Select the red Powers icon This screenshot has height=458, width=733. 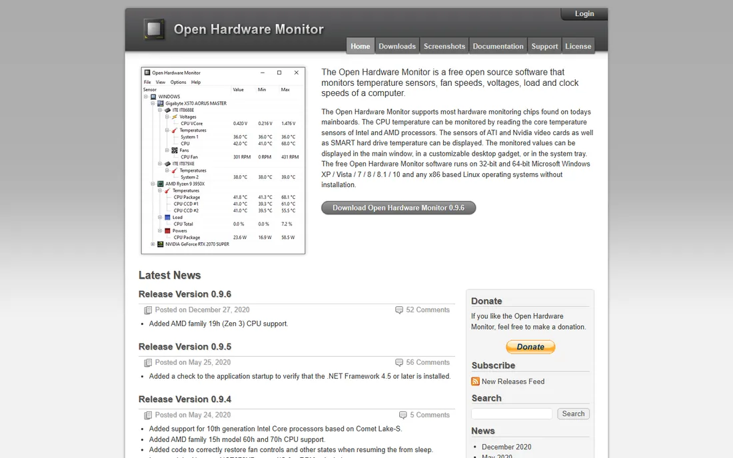[x=167, y=230]
